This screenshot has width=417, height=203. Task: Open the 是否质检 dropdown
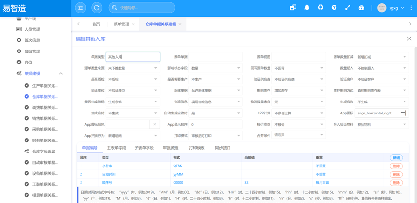tap(133, 79)
